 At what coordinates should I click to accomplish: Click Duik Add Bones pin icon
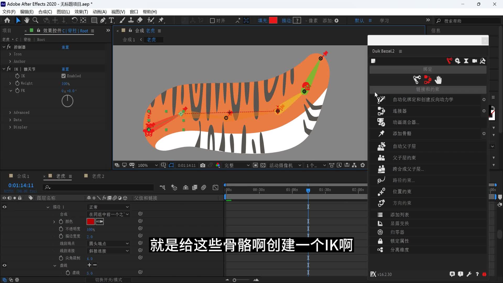pyautogui.click(x=381, y=134)
